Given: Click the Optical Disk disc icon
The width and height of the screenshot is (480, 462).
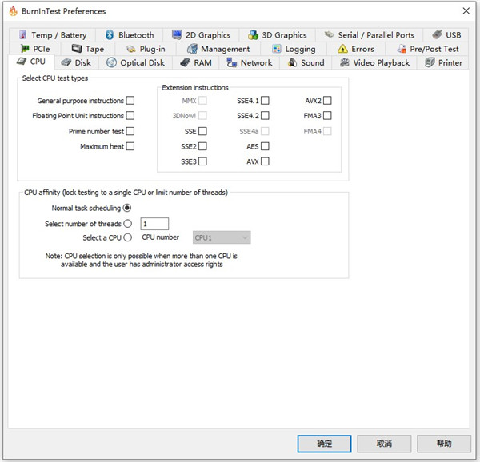Looking at the screenshot, I should [111, 62].
